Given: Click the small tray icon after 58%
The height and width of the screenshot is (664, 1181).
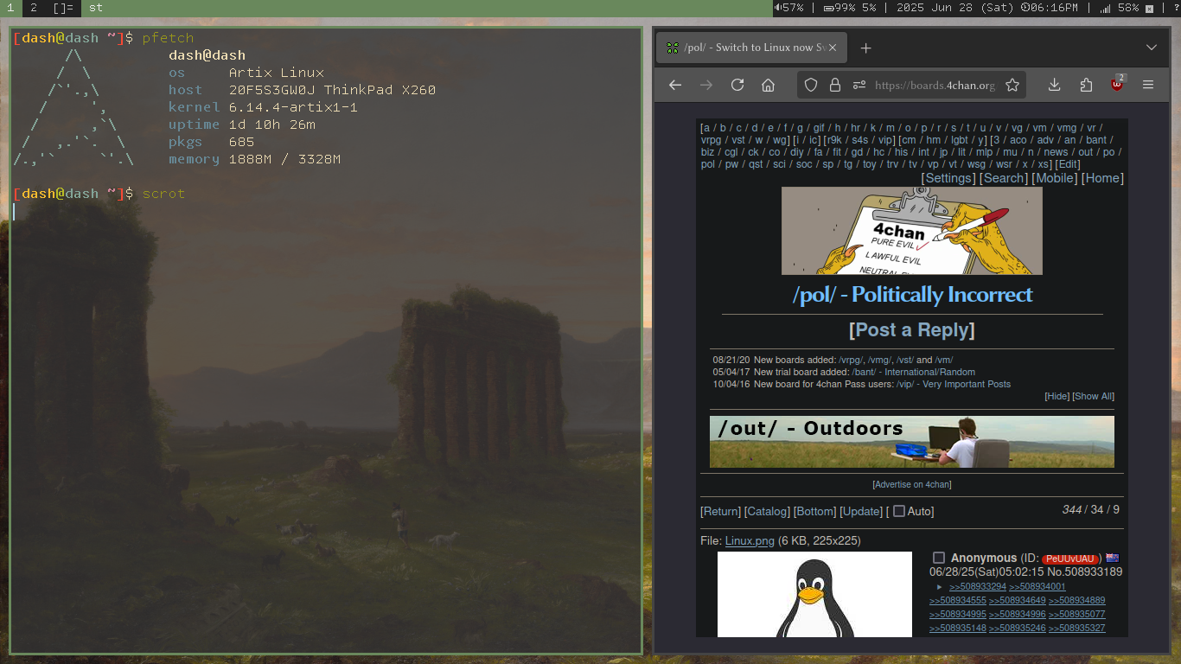Looking at the screenshot, I should pos(1149,9).
